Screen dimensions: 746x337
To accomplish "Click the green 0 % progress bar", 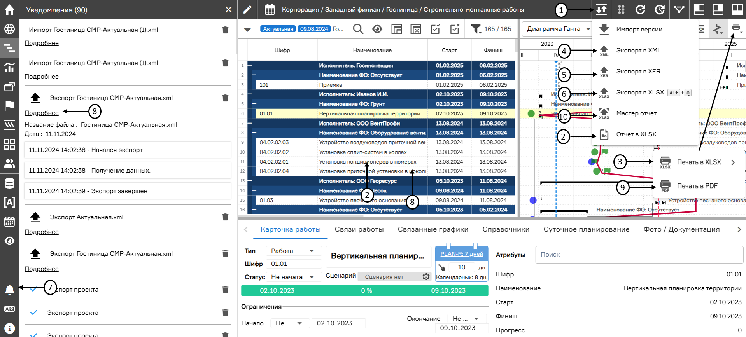I will [x=364, y=291].
